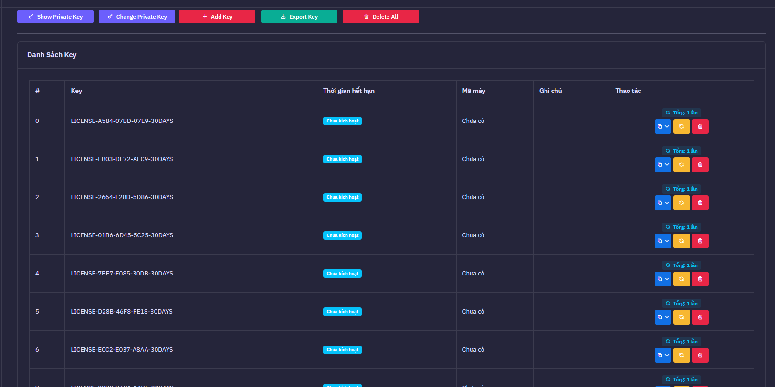Click the Delete All button
The width and height of the screenshot is (775, 387).
(x=381, y=17)
